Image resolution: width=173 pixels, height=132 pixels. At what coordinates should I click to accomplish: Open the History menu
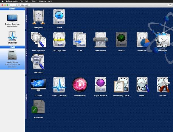[34, 1]
